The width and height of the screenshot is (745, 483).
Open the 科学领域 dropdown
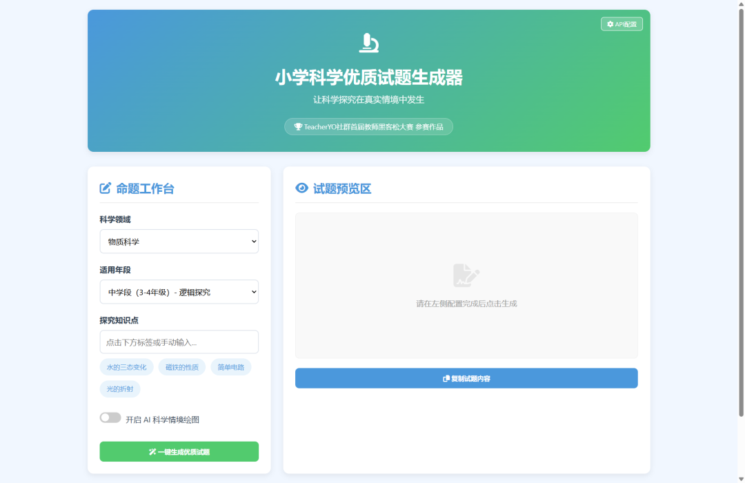pos(179,241)
